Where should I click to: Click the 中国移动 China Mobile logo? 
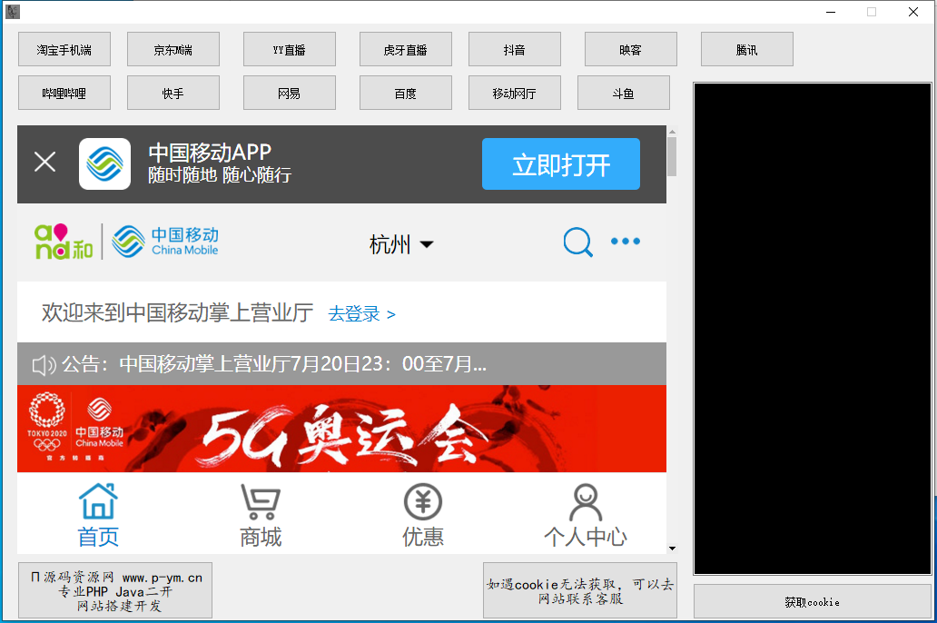[x=165, y=242]
